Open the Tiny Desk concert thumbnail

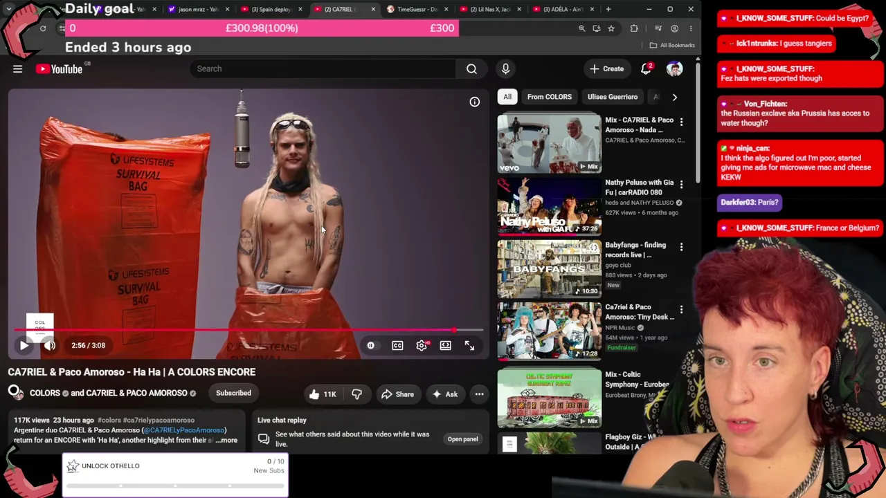tap(550, 331)
